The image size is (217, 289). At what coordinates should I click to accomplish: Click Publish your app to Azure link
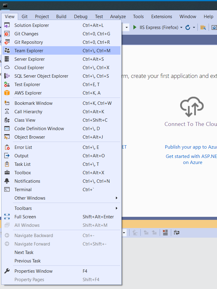[191, 147]
